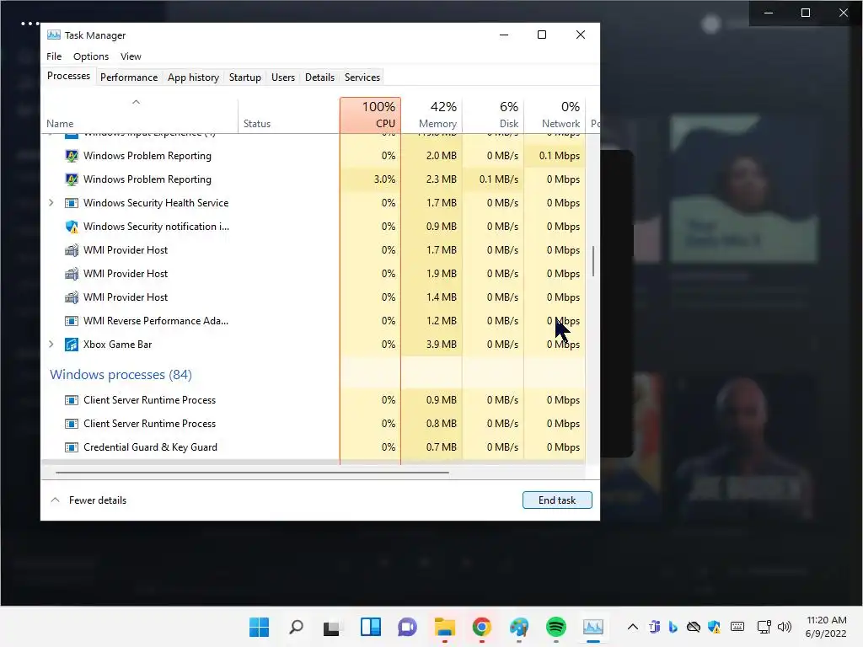Select the Processes tab

pos(68,76)
